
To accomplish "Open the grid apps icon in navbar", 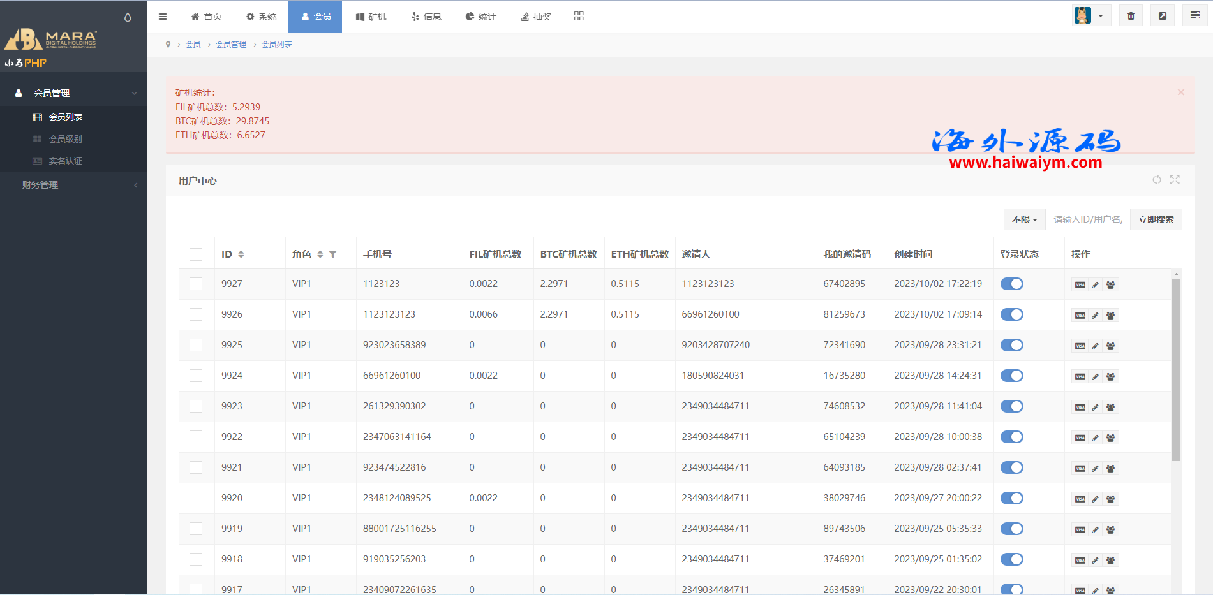I will coord(579,16).
